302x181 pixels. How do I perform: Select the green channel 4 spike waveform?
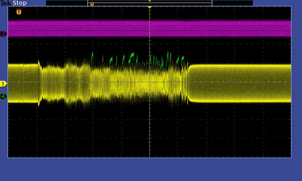pos(132,57)
